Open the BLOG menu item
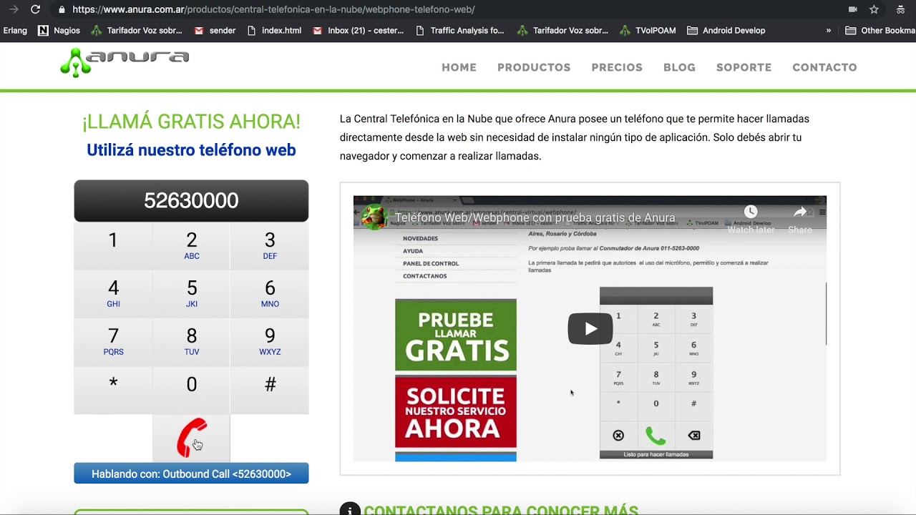Screen dimensions: 916x515 tap(679, 67)
